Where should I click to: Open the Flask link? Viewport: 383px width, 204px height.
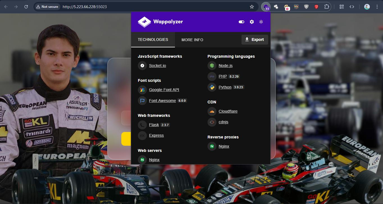[154, 125]
